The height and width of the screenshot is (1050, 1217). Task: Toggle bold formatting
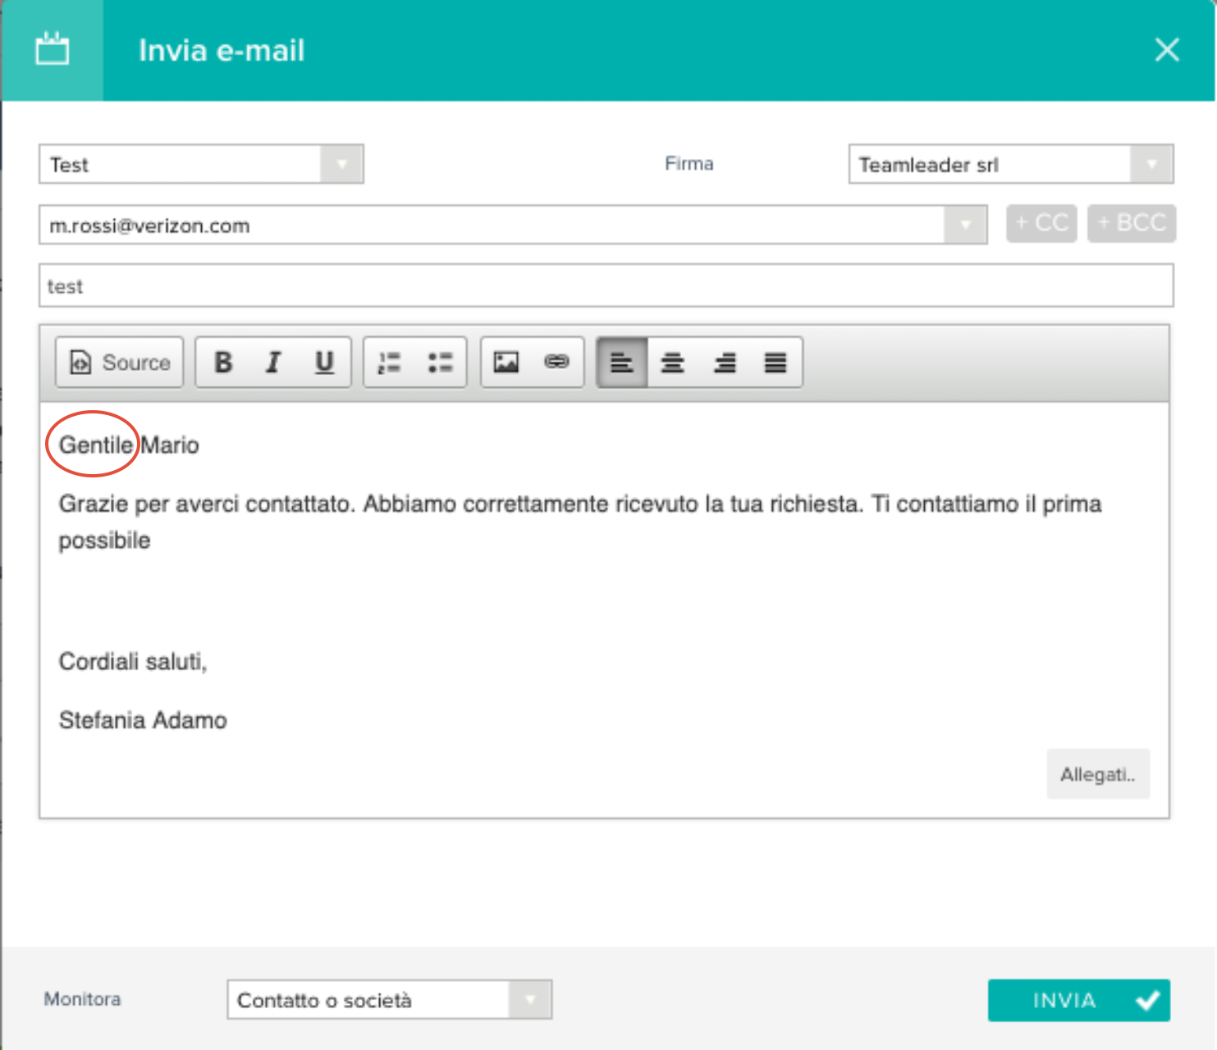[x=222, y=362]
